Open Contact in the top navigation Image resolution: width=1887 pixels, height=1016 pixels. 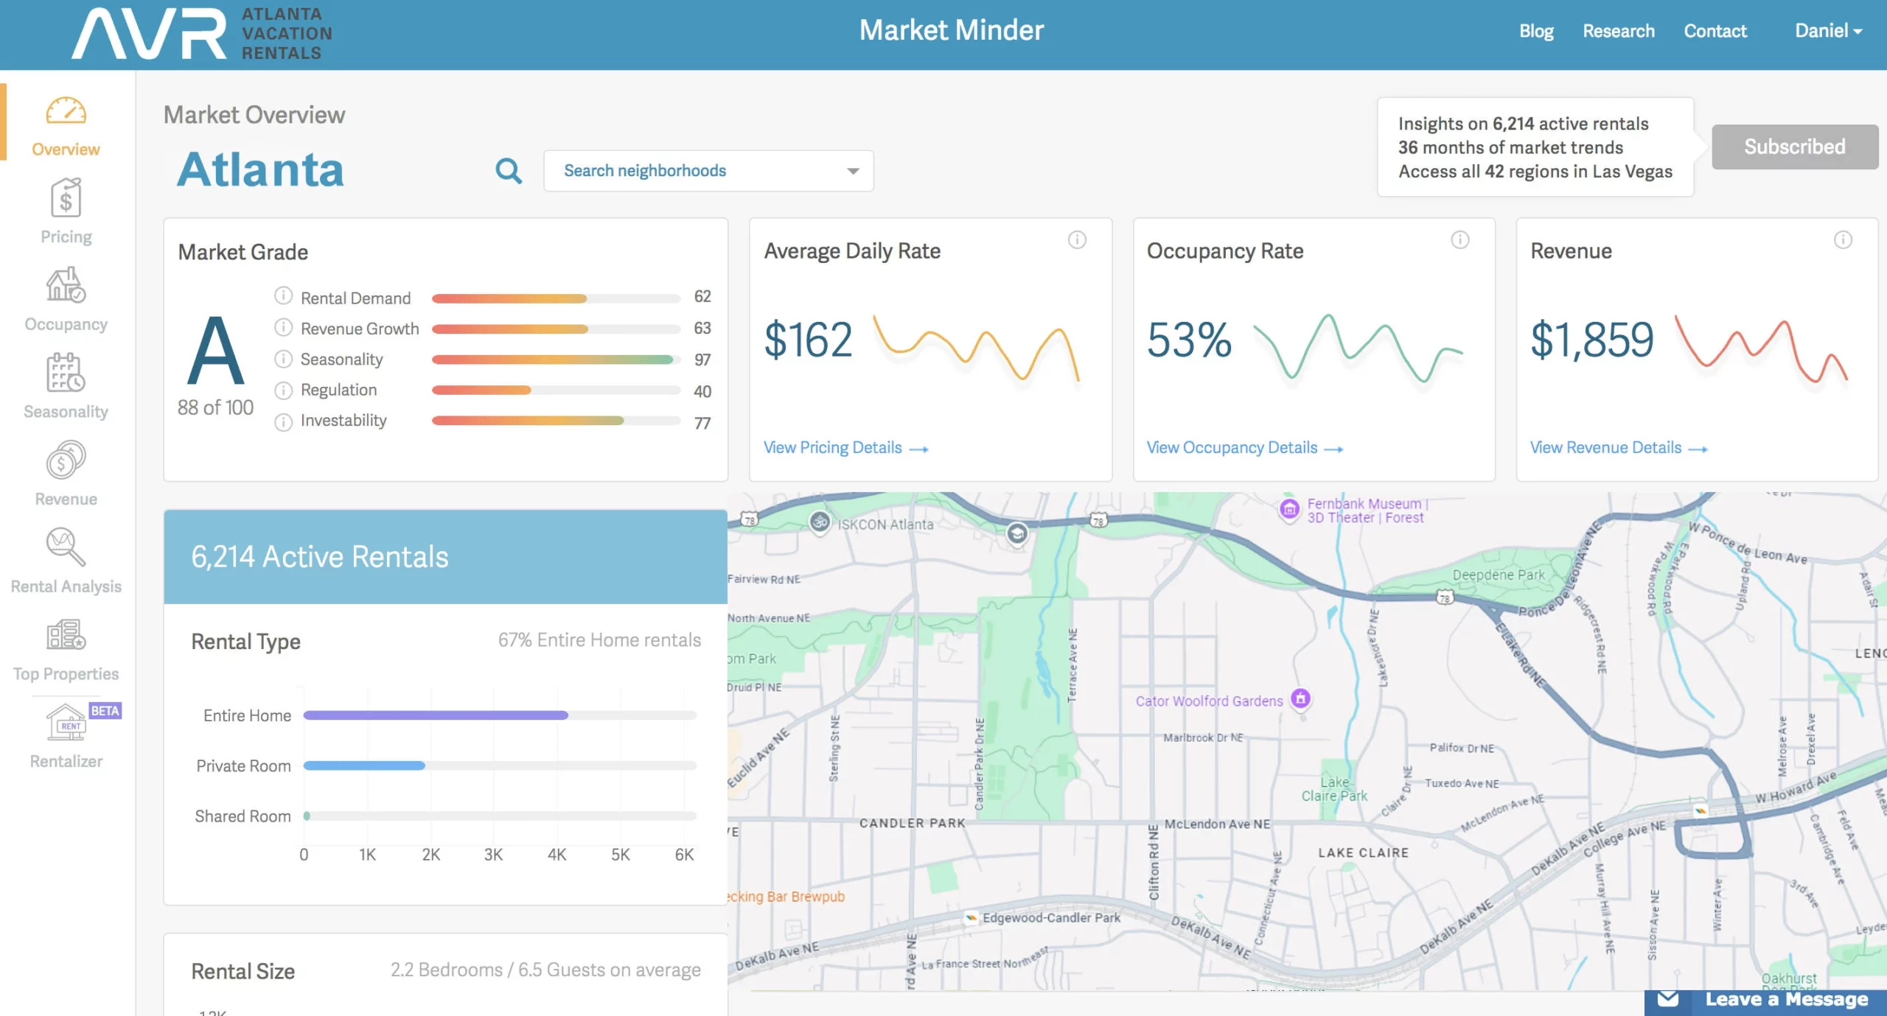(1715, 31)
